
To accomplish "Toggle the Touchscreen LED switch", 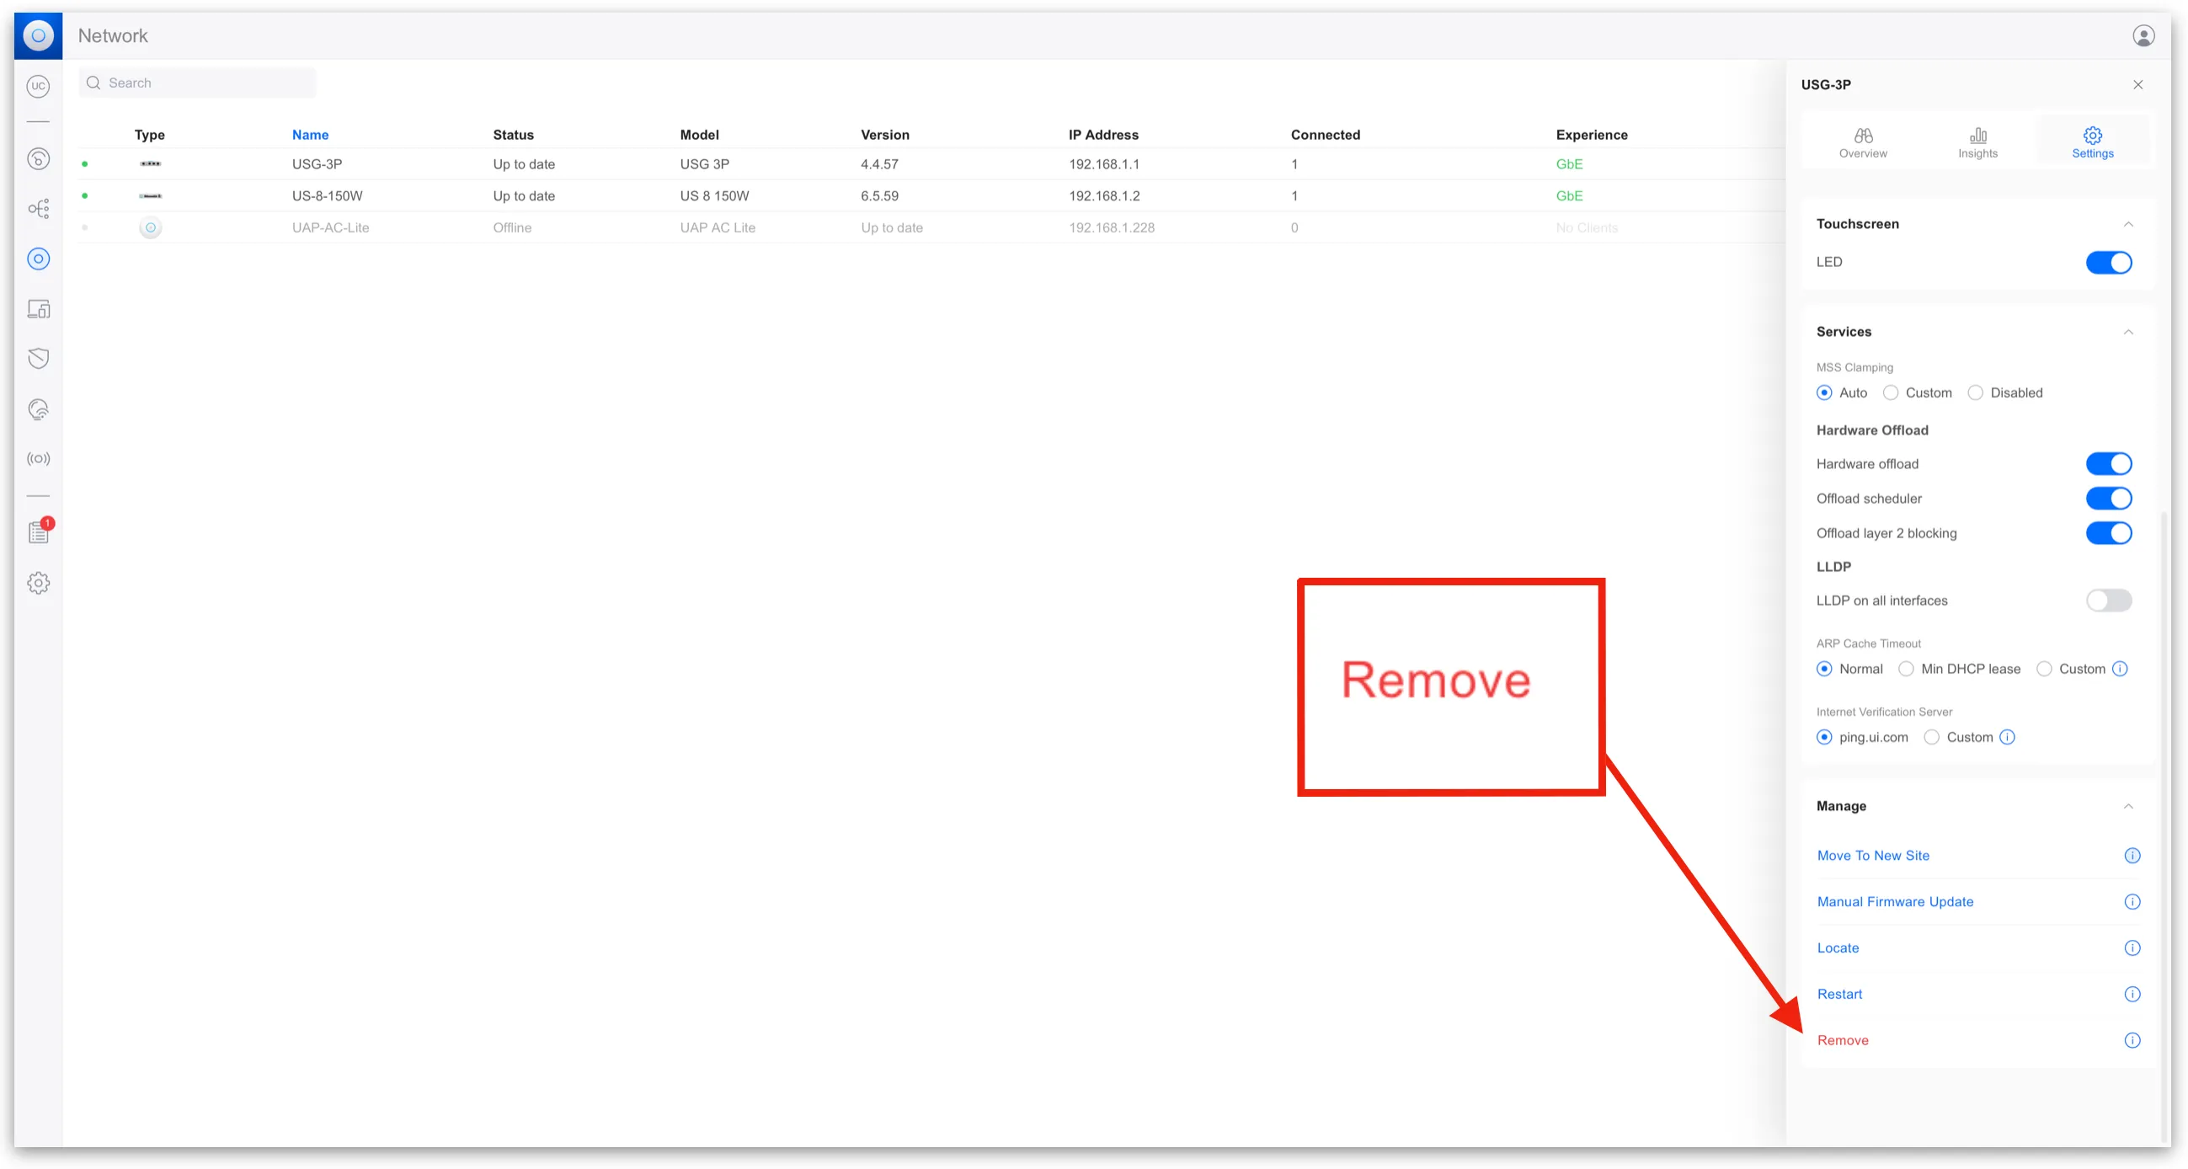I will [x=2107, y=263].
